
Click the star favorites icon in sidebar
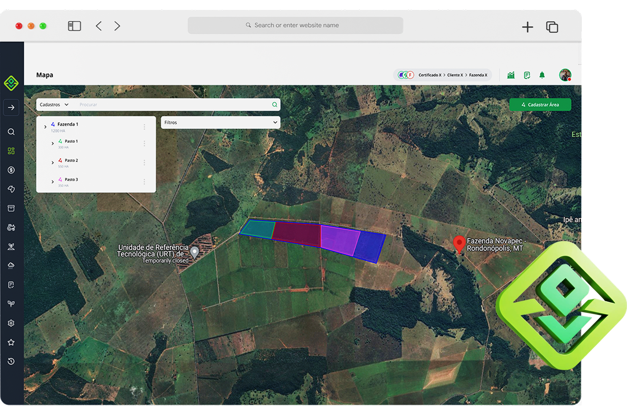[11, 342]
